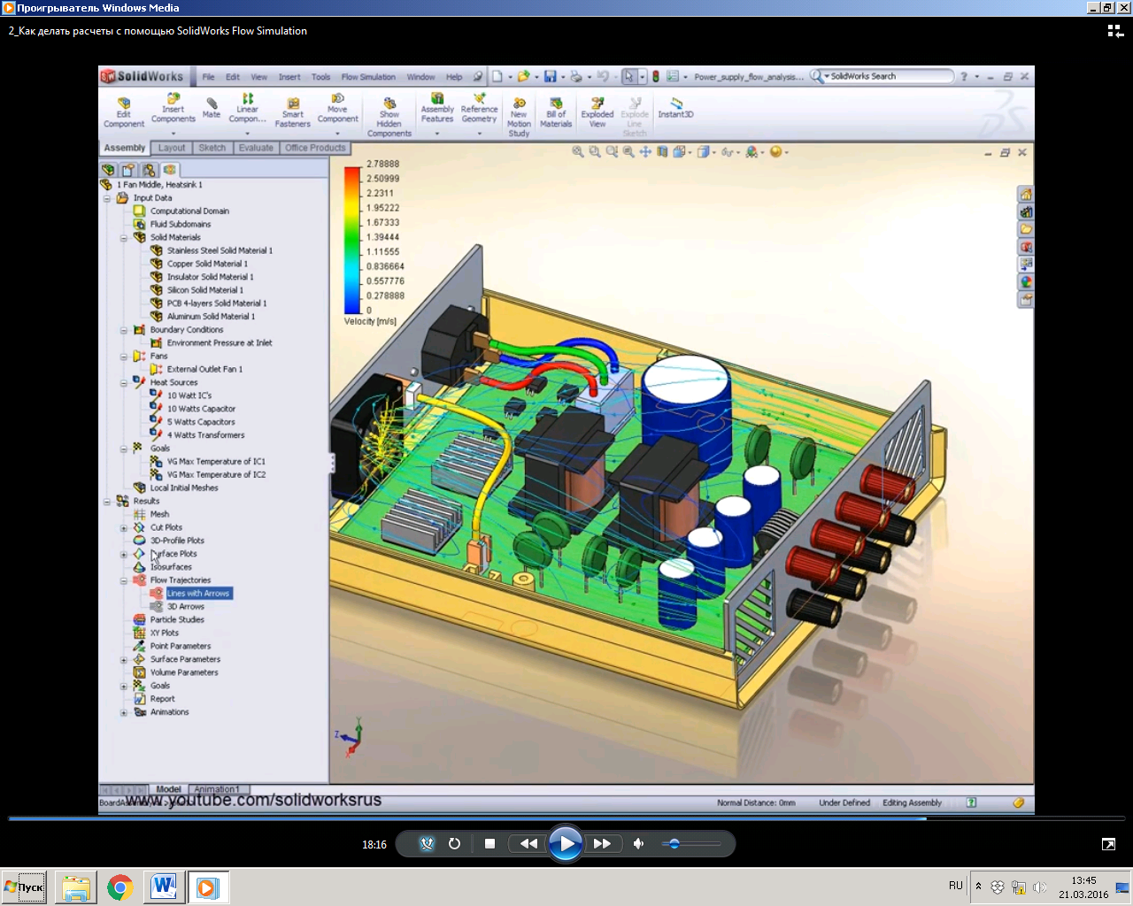This screenshot has height=906, width=1133.
Task: Click Edit Component tool
Action: 124,113
